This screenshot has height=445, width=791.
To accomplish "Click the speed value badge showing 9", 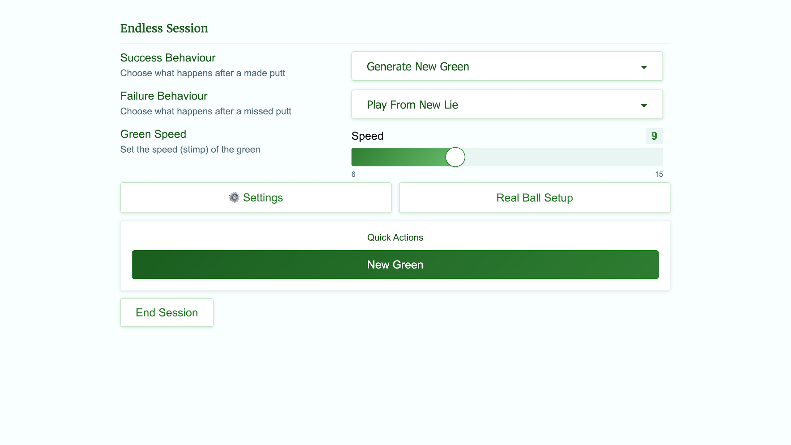I will point(654,136).
